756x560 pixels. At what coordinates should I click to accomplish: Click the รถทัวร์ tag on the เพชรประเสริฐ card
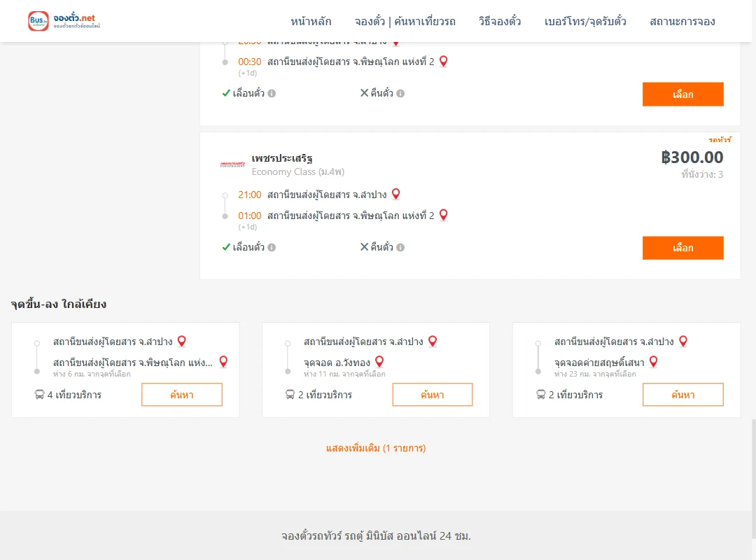coord(720,140)
